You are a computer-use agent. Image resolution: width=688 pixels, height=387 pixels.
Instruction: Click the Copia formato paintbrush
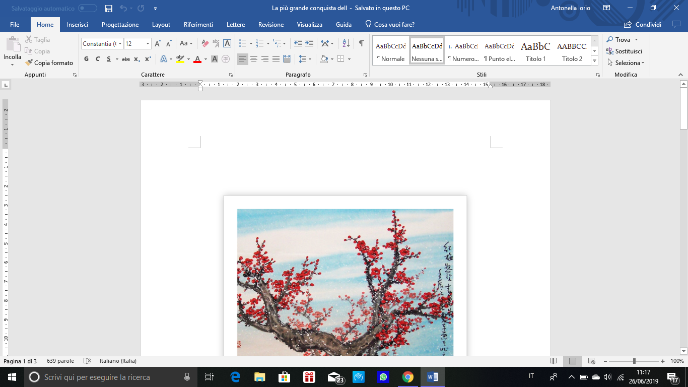[x=49, y=63]
